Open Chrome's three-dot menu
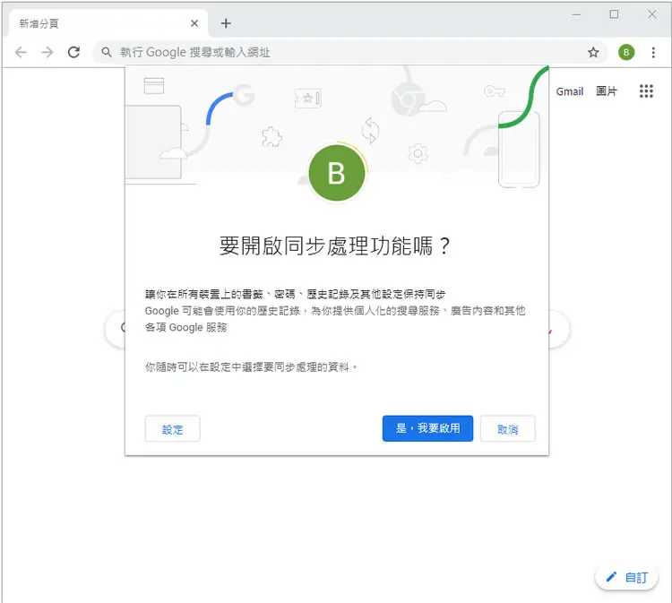The height and width of the screenshot is (603, 672). pyautogui.click(x=653, y=52)
